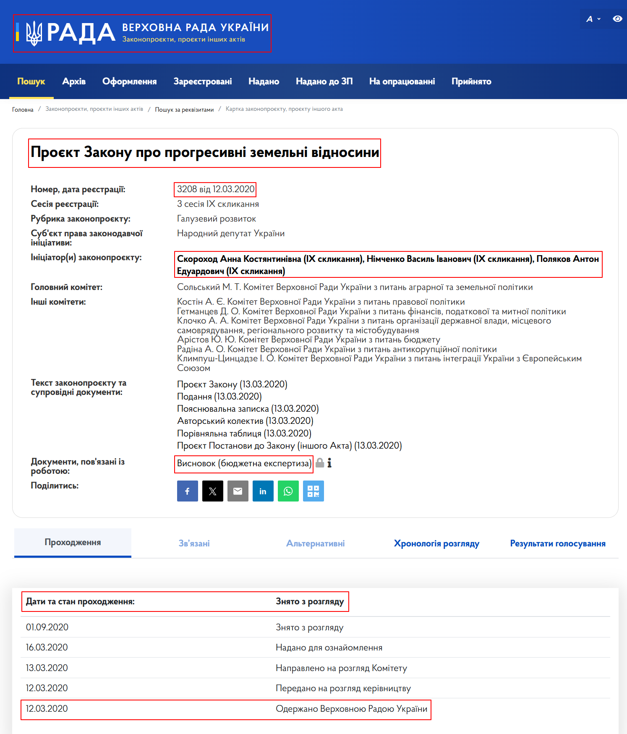This screenshot has height=734, width=627.
Task: Toggle accessibility eye view mode
Action: (617, 18)
